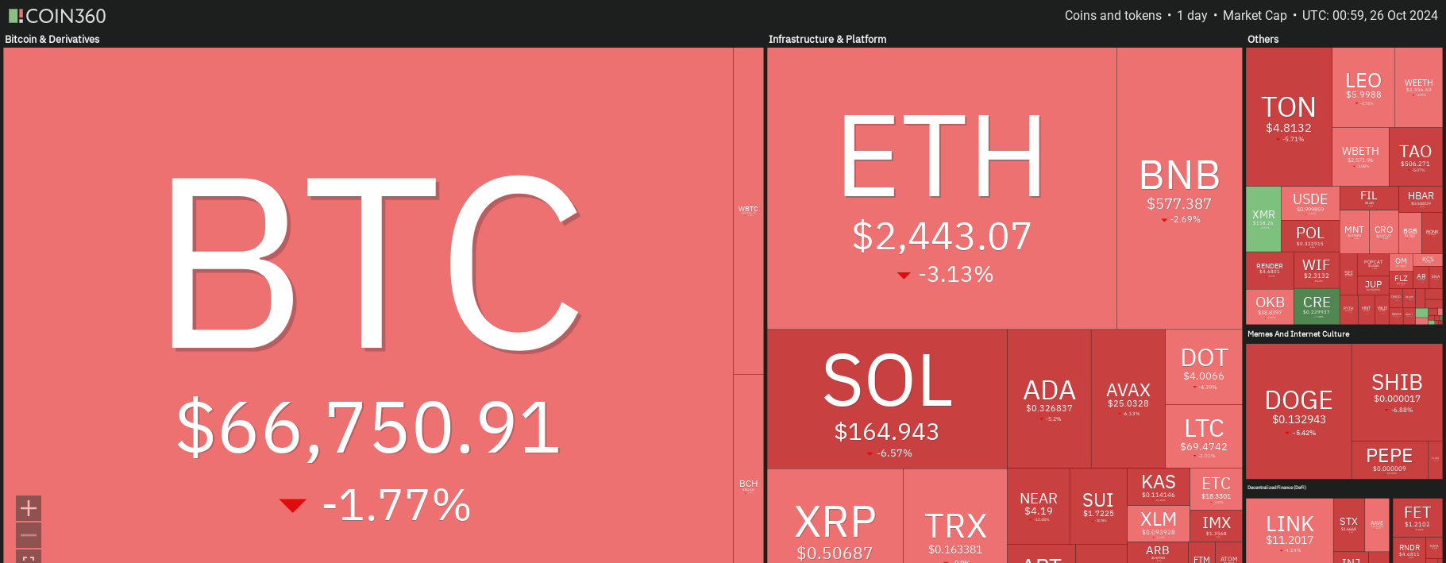Click the LEO tile at $5.9988
The height and width of the screenshot is (563, 1446).
click(x=1363, y=87)
